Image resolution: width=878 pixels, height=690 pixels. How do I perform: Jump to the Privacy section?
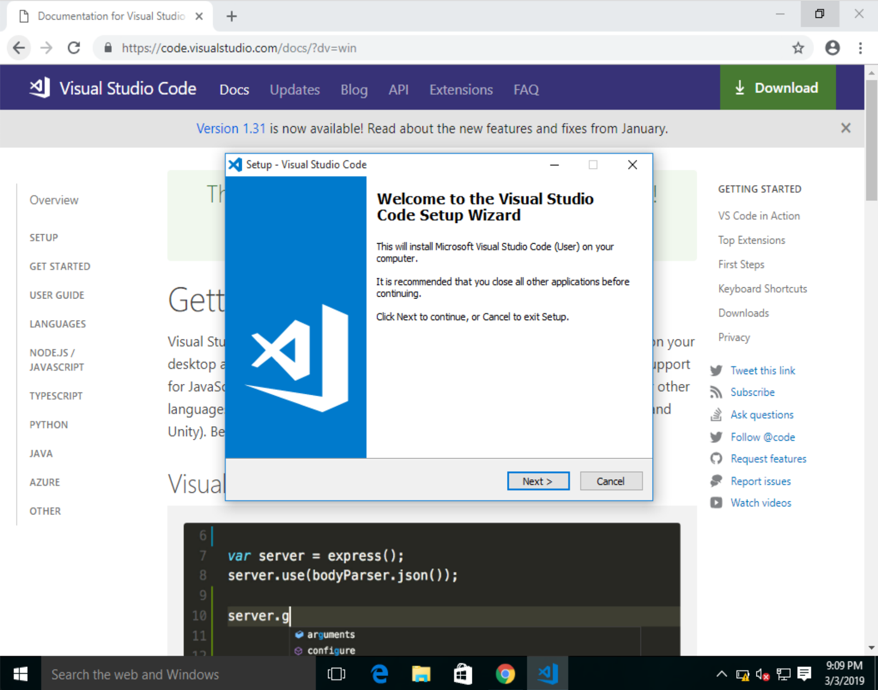coord(734,337)
